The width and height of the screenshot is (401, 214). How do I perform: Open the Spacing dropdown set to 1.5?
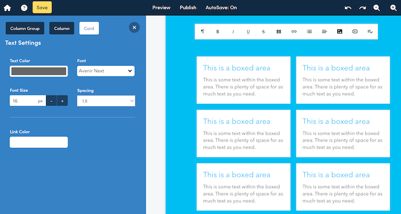[106, 101]
